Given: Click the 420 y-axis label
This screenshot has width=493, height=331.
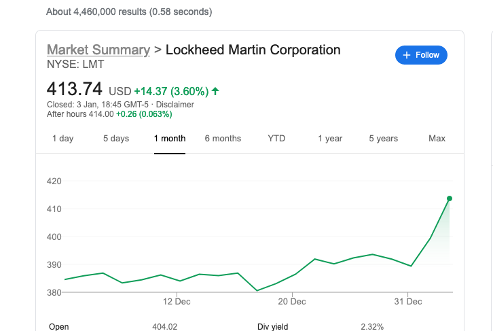Looking at the screenshot, I should click(x=54, y=181).
